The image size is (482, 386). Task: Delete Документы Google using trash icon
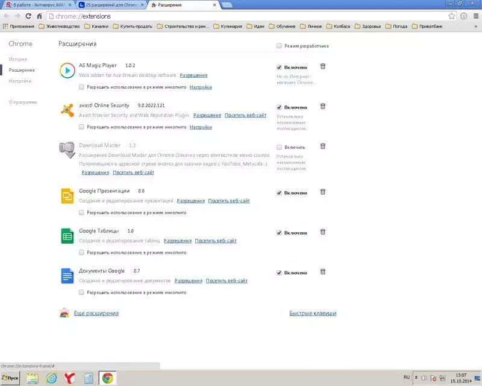pos(323,272)
